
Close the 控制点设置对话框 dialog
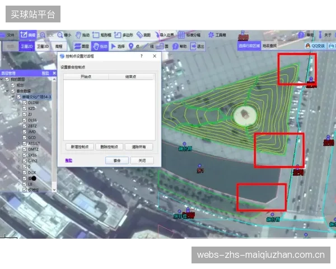(x=155, y=56)
